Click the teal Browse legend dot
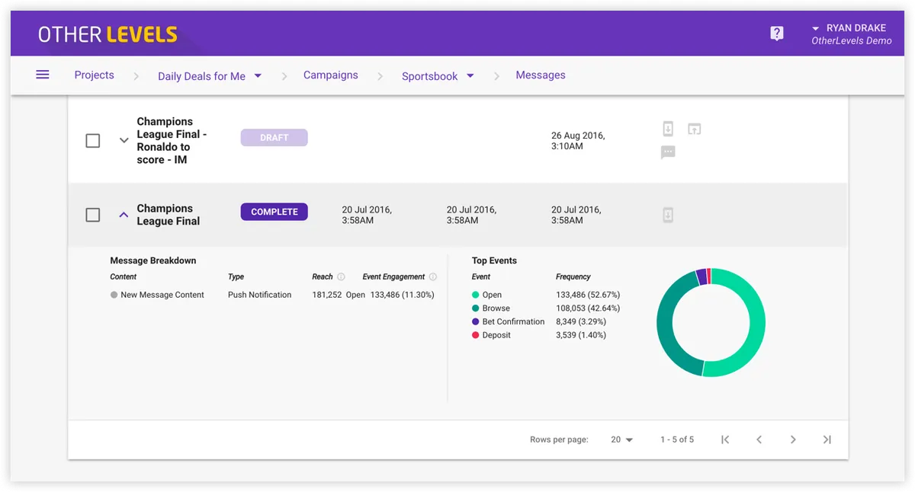This screenshot has width=915, height=492. click(x=476, y=308)
